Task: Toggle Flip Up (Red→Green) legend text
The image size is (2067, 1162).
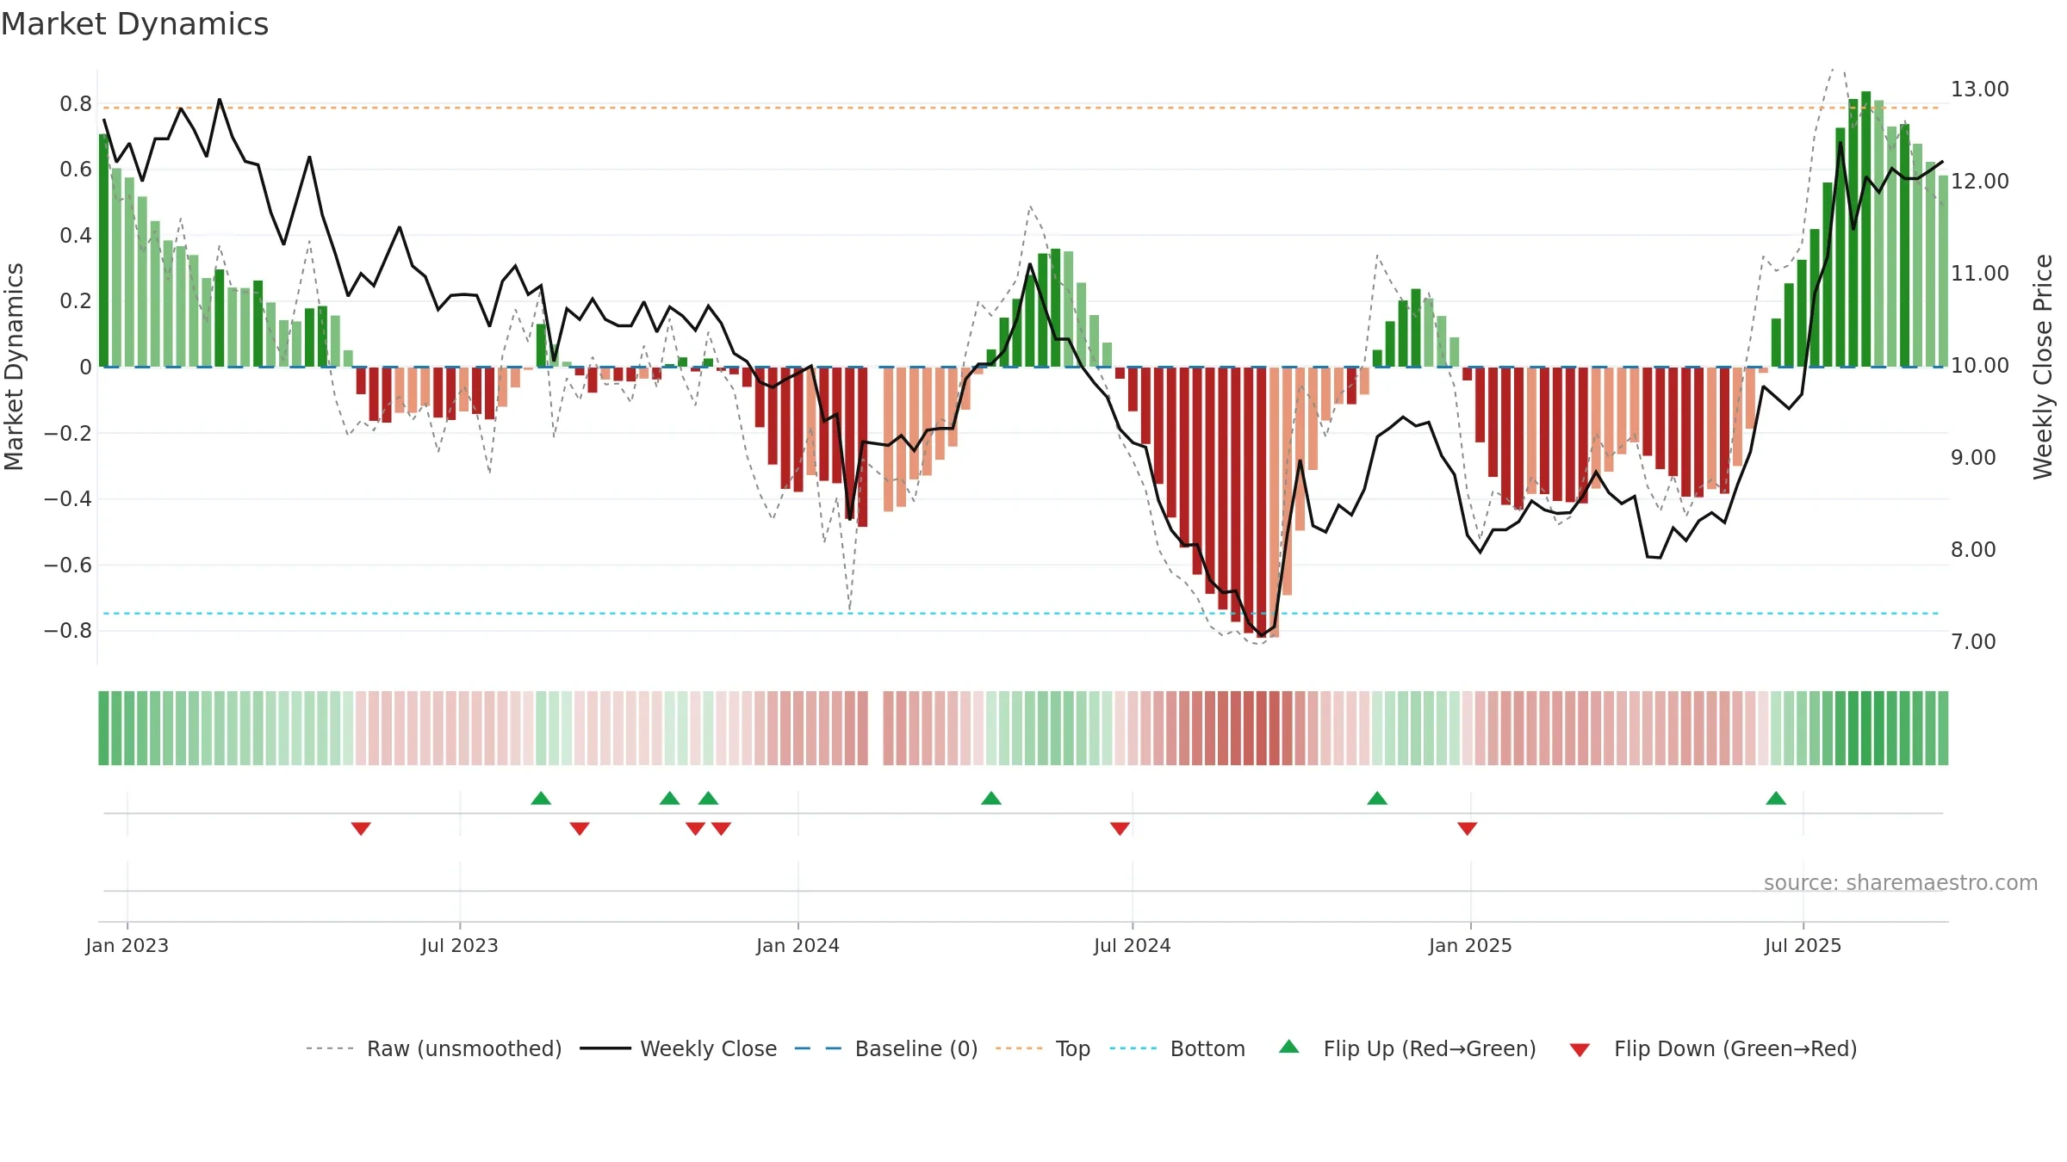Action: [1430, 1048]
